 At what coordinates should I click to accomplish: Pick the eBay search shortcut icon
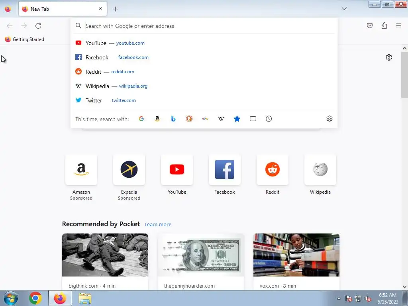pos(205,119)
